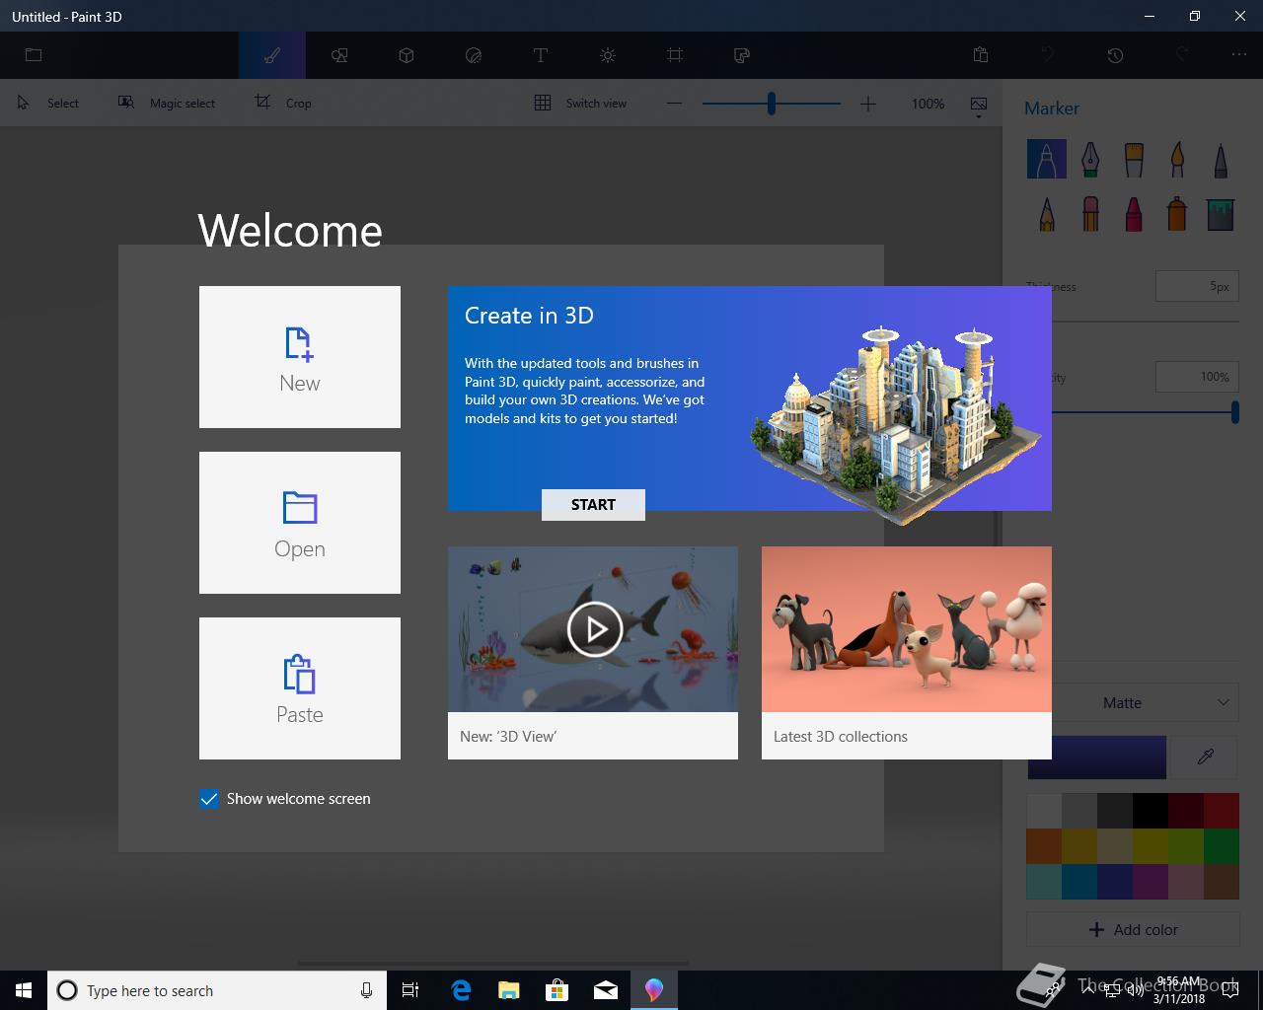Choose the red color swatch

click(1222, 811)
